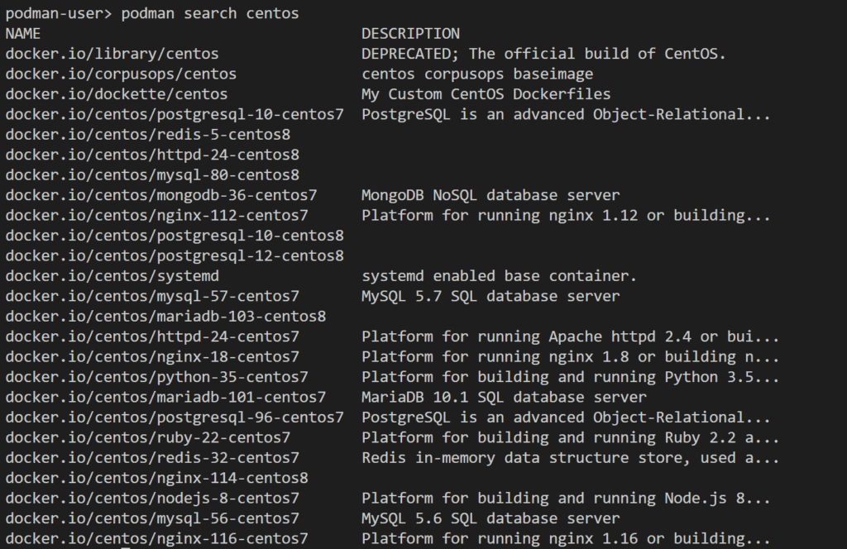Click docker.io/centos/postgresql-10-centos8 entry
This screenshot has height=549, width=847.
[x=175, y=236]
